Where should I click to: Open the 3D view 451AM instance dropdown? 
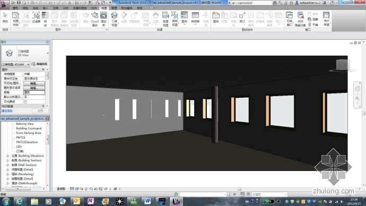point(15,64)
